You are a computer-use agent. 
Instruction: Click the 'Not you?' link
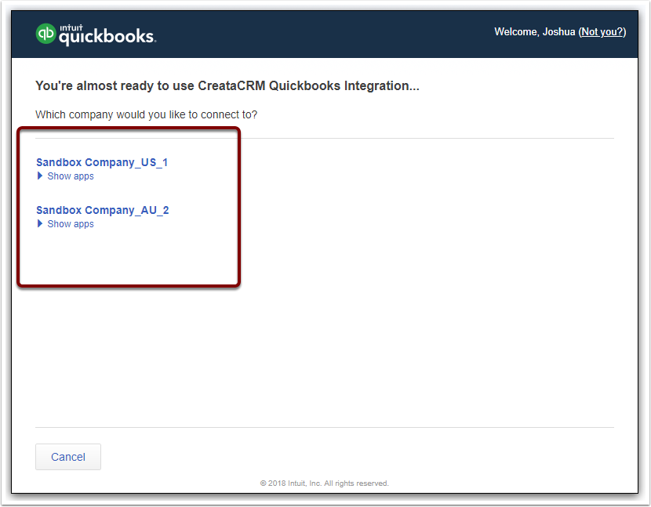pos(602,32)
